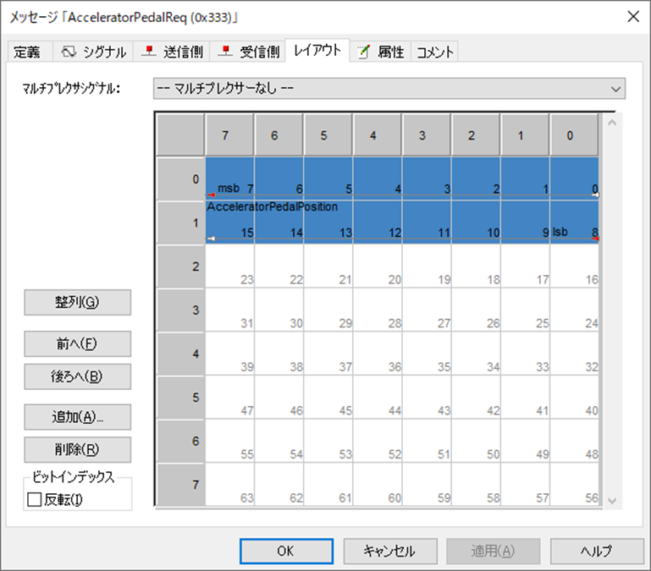This screenshot has height=571, width=651.
Task: Select the 送信側 tab
Action: (x=172, y=52)
